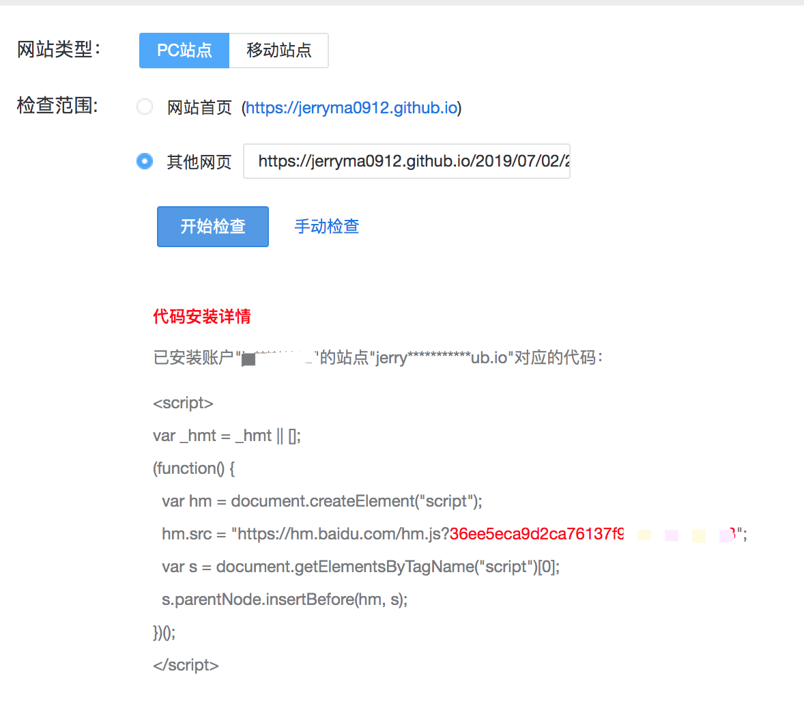Click the 开始检查 button

tap(213, 226)
